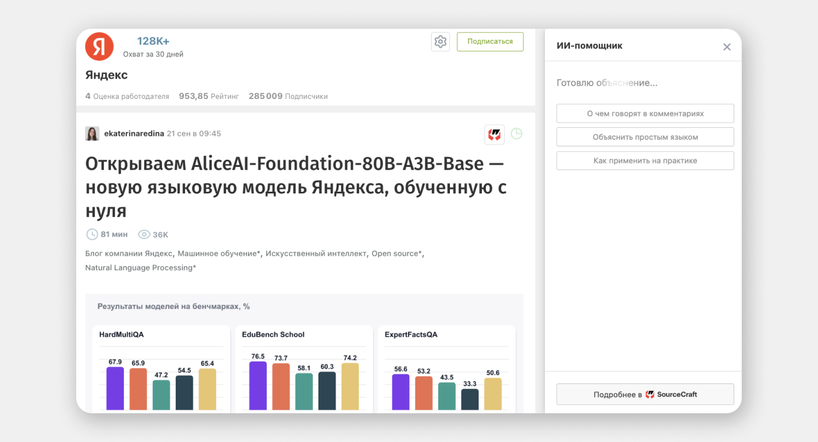Click the HardMultiQA chart title

122,334
